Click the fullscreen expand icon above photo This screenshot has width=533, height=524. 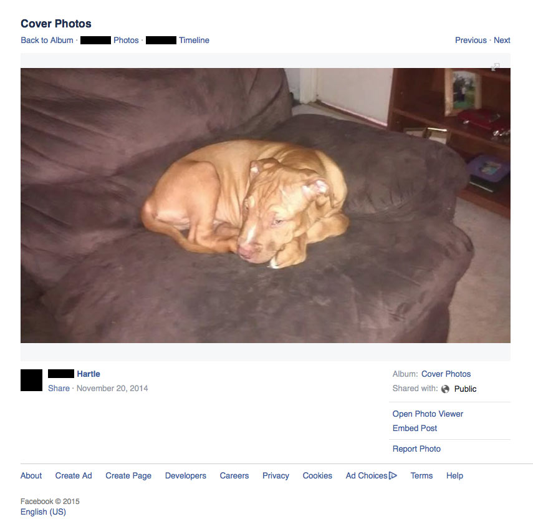(x=495, y=67)
